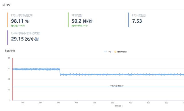This screenshot has height=111, width=184.
Task: Select the 50.2 帧/秒 average value
Action: click(82, 21)
